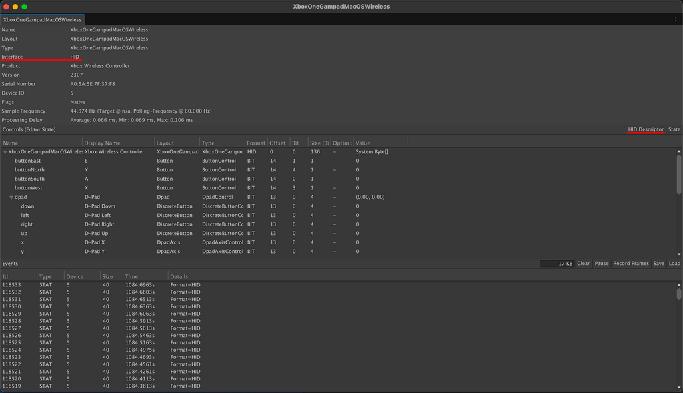Click the events Time column header

[145, 276]
